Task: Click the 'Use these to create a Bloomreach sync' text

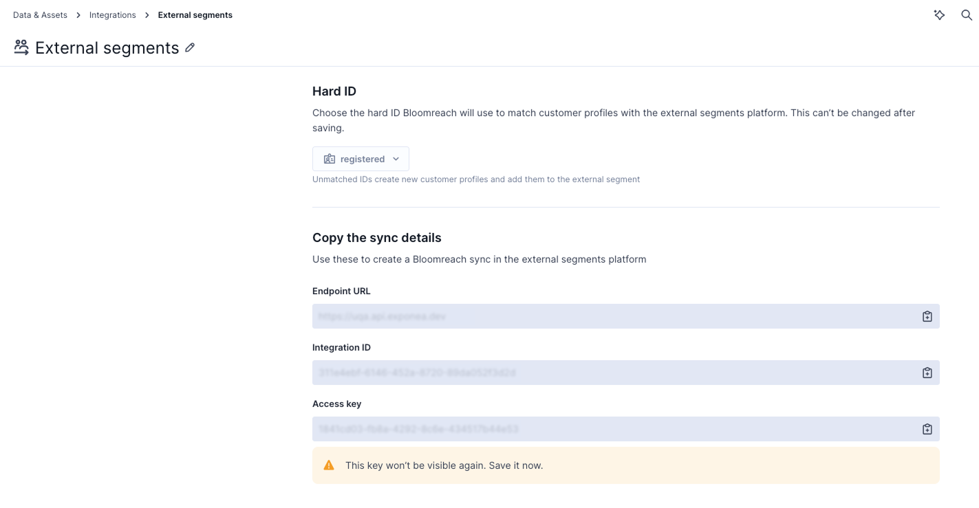Action: click(480, 259)
